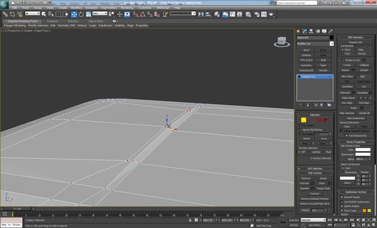The height and width of the screenshot is (228, 377).
Task: Switch to the Utilities command panel
Action: point(331,31)
